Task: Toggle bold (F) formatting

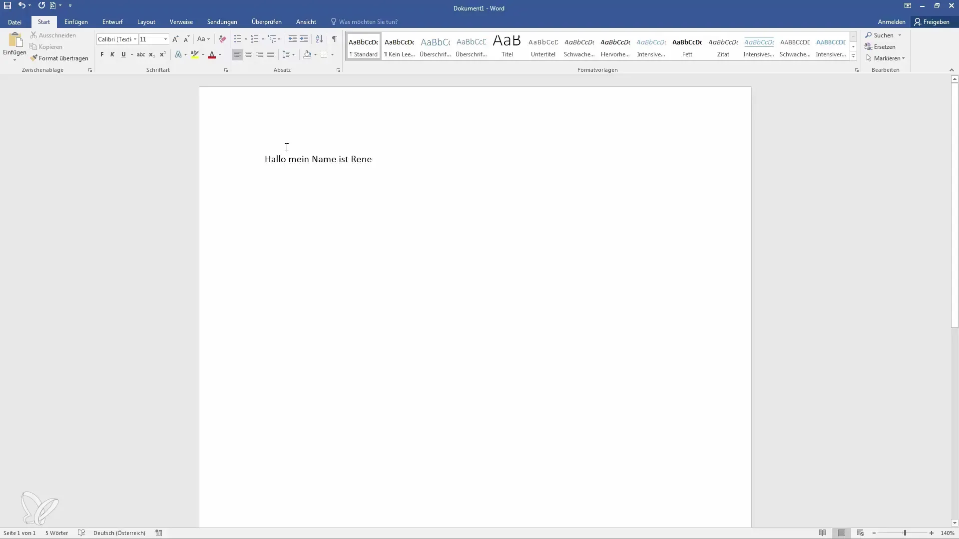Action: (x=102, y=54)
